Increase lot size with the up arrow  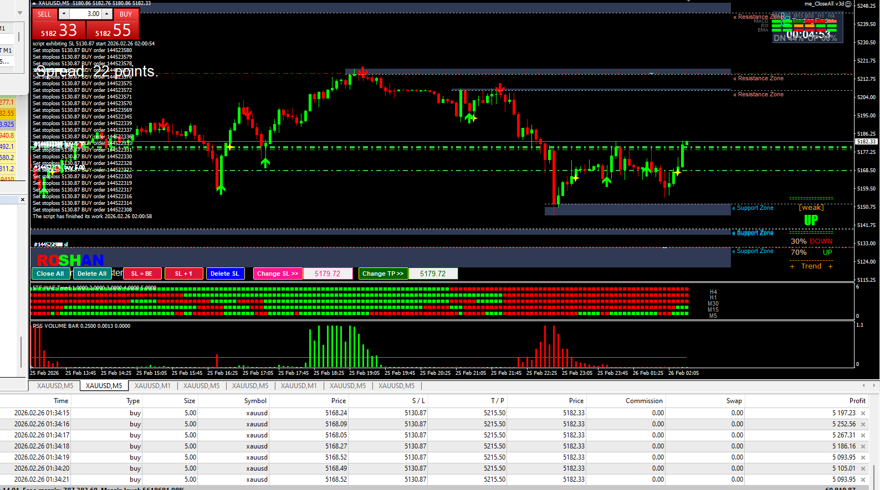tap(106, 14)
